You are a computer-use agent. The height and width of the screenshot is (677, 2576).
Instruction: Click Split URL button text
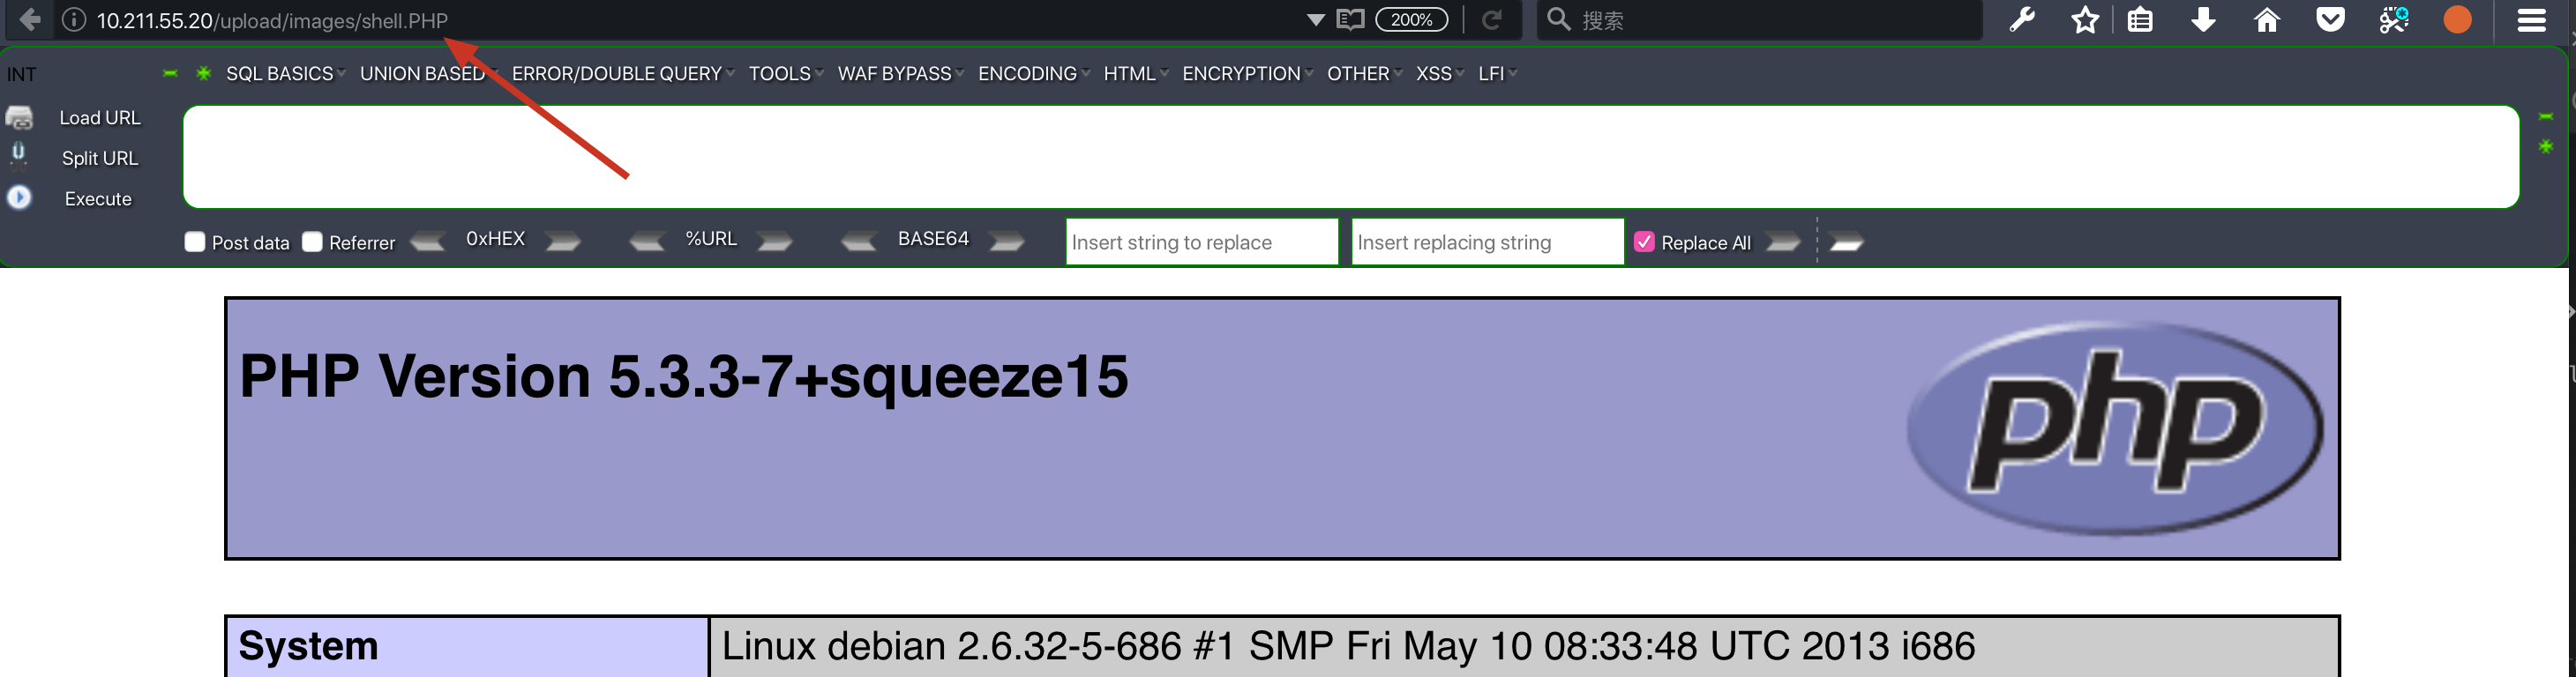[100, 159]
